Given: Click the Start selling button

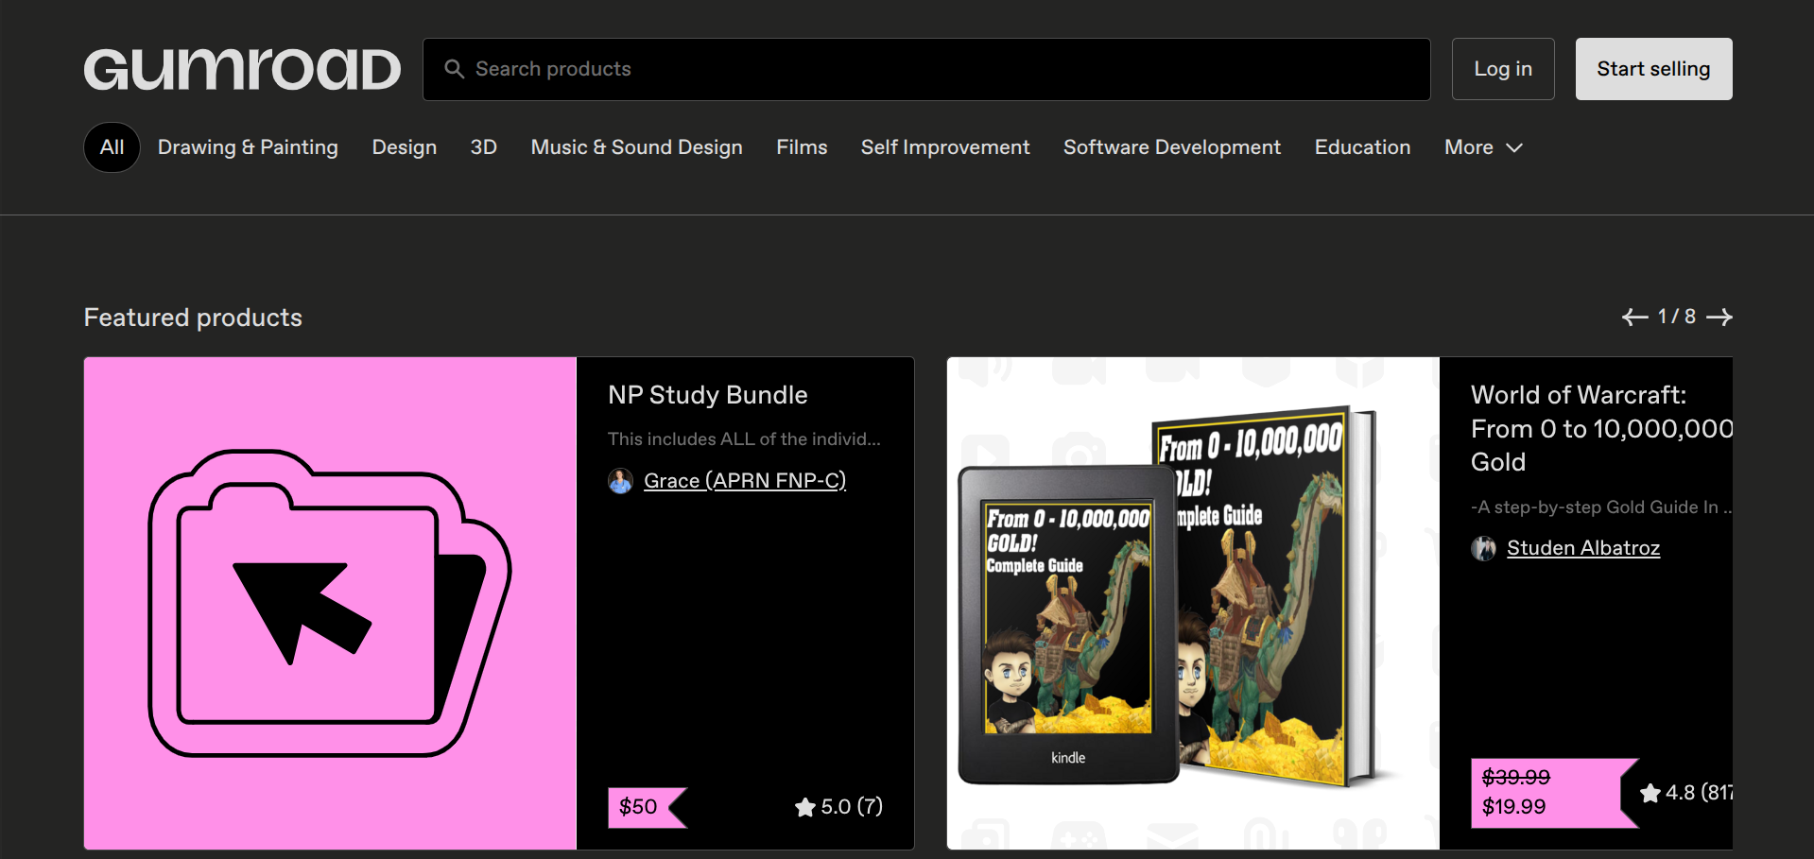Looking at the screenshot, I should (1653, 69).
